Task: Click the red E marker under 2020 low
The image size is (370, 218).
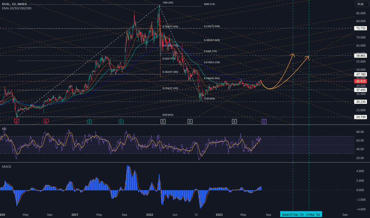Action: pyautogui.click(x=17, y=121)
